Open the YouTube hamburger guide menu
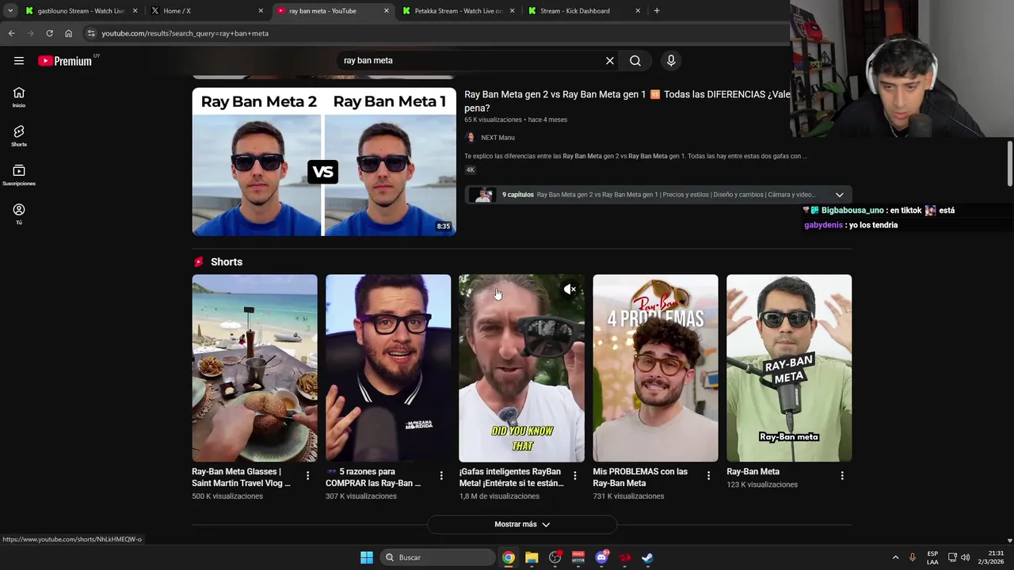 coord(19,61)
